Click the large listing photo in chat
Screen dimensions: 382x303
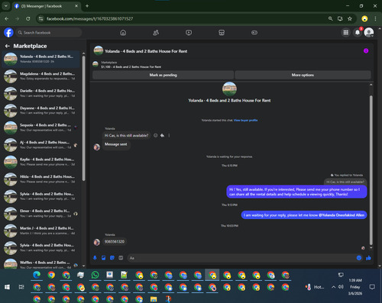[229, 89]
